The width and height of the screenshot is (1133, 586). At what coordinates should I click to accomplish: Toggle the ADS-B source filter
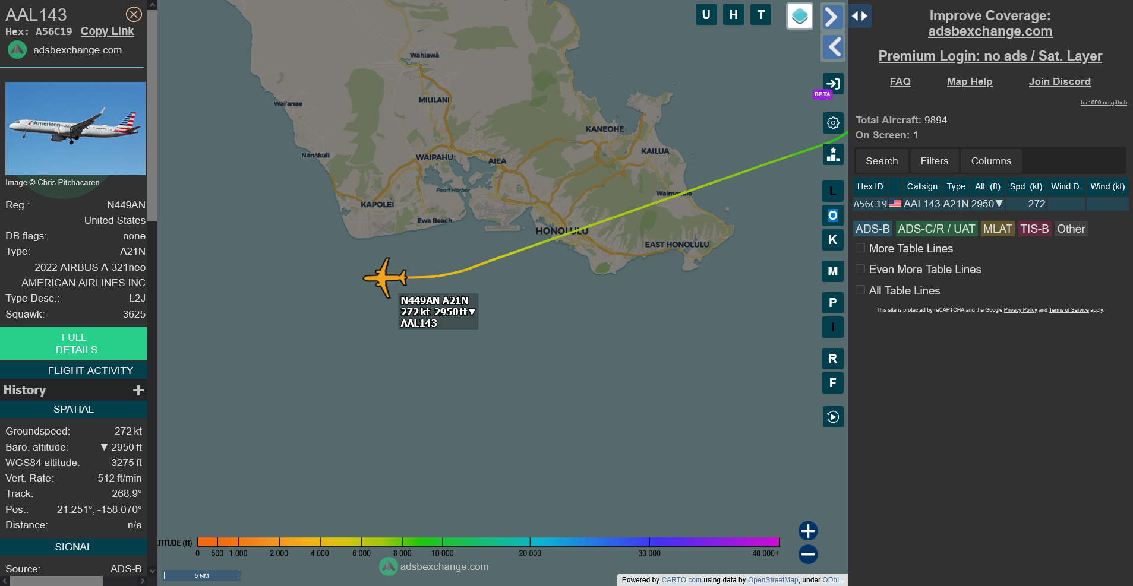point(873,229)
